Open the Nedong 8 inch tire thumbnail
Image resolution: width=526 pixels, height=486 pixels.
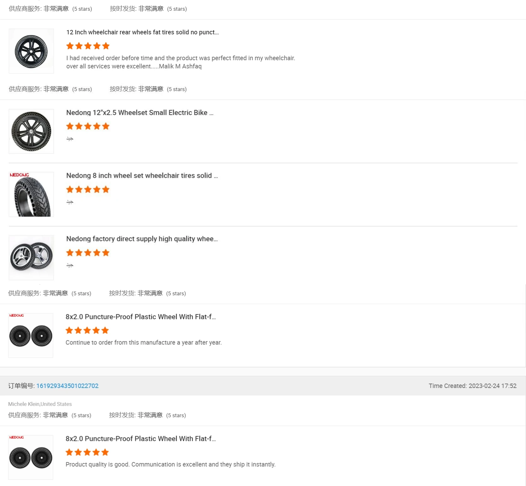click(x=31, y=194)
